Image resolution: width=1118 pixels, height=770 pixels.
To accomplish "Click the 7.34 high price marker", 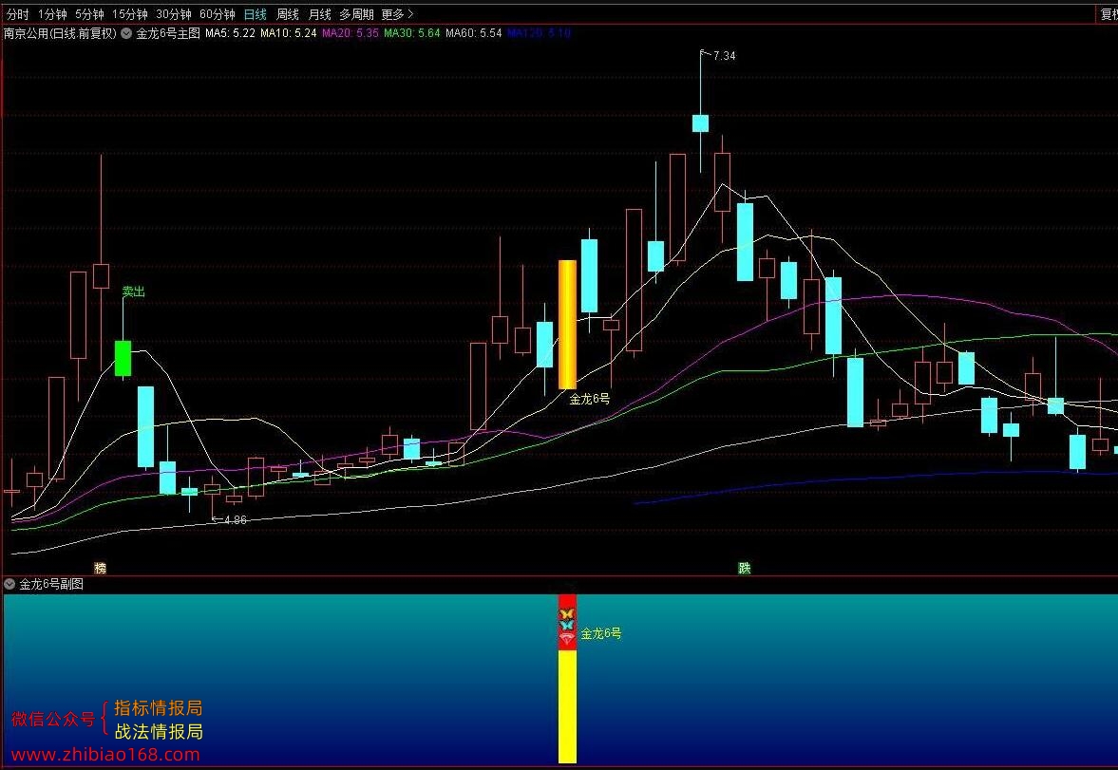I will (724, 56).
